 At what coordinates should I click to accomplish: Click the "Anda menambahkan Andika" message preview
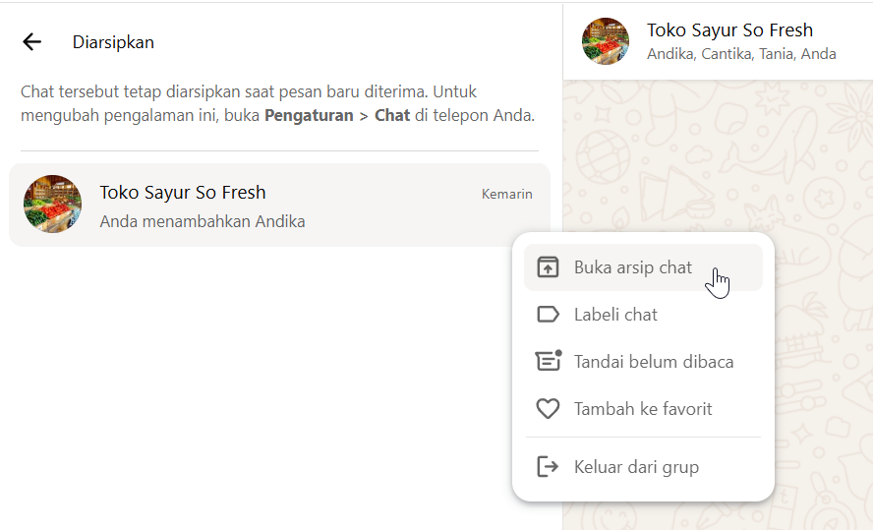click(203, 221)
